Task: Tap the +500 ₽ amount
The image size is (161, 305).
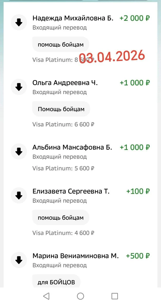Action: (x=138, y=256)
